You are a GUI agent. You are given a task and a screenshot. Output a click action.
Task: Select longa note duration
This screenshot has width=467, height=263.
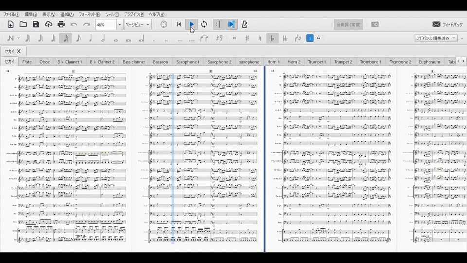[x=141, y=38]
